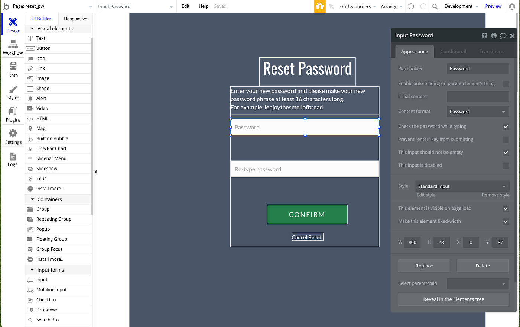This screenshot has height=327, width=520.
Task: Open the Data section
Action: [x=13, y=70]
